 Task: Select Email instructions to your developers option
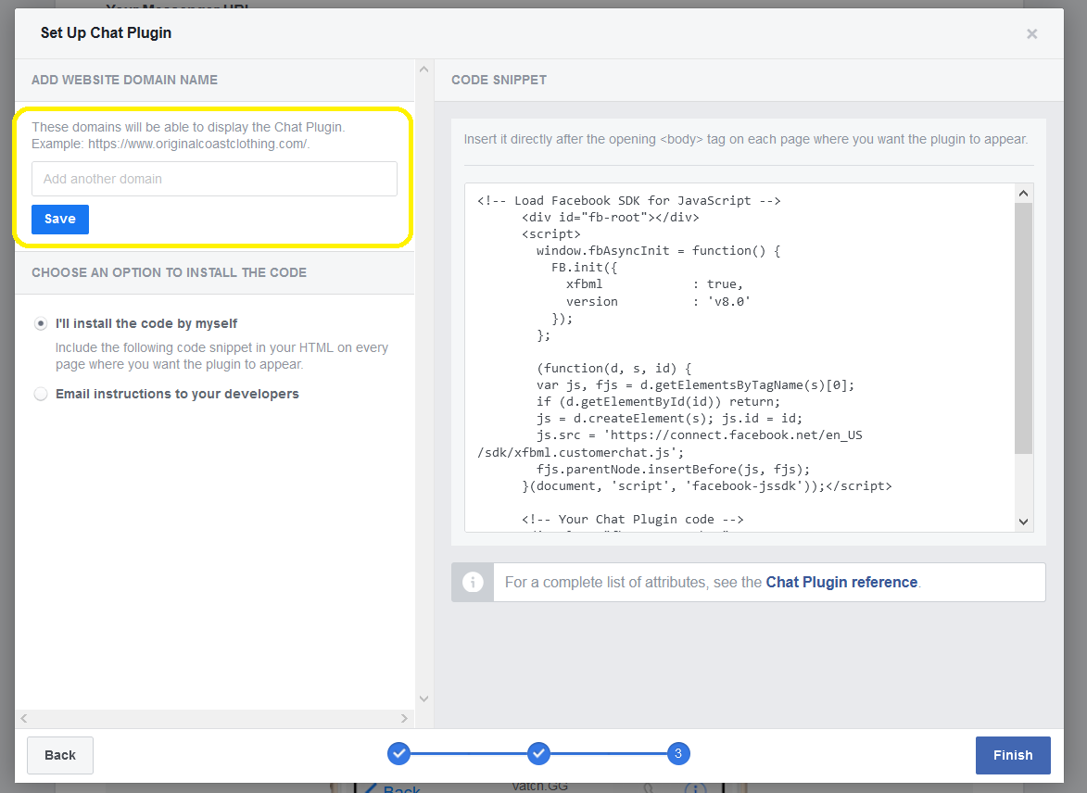(x=41, y=394)
